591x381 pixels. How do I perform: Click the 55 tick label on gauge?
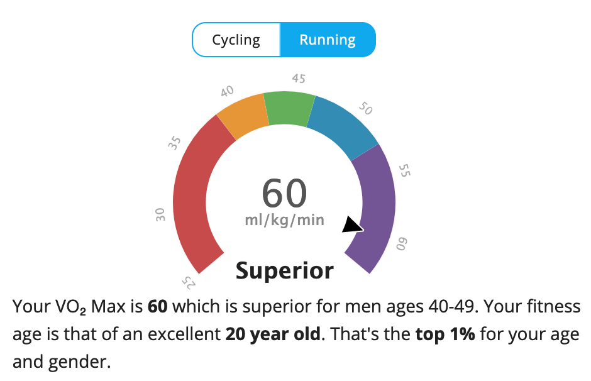click(x=406, y=171)
